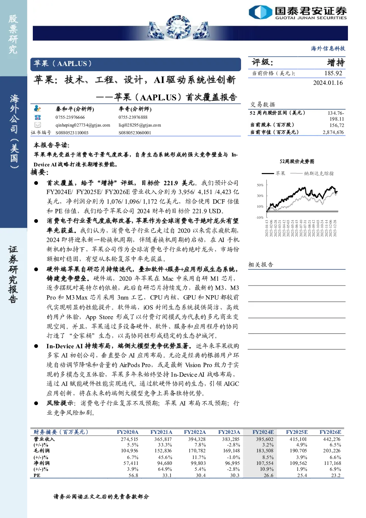Click certificate number S0880523110003

point(72,132)
